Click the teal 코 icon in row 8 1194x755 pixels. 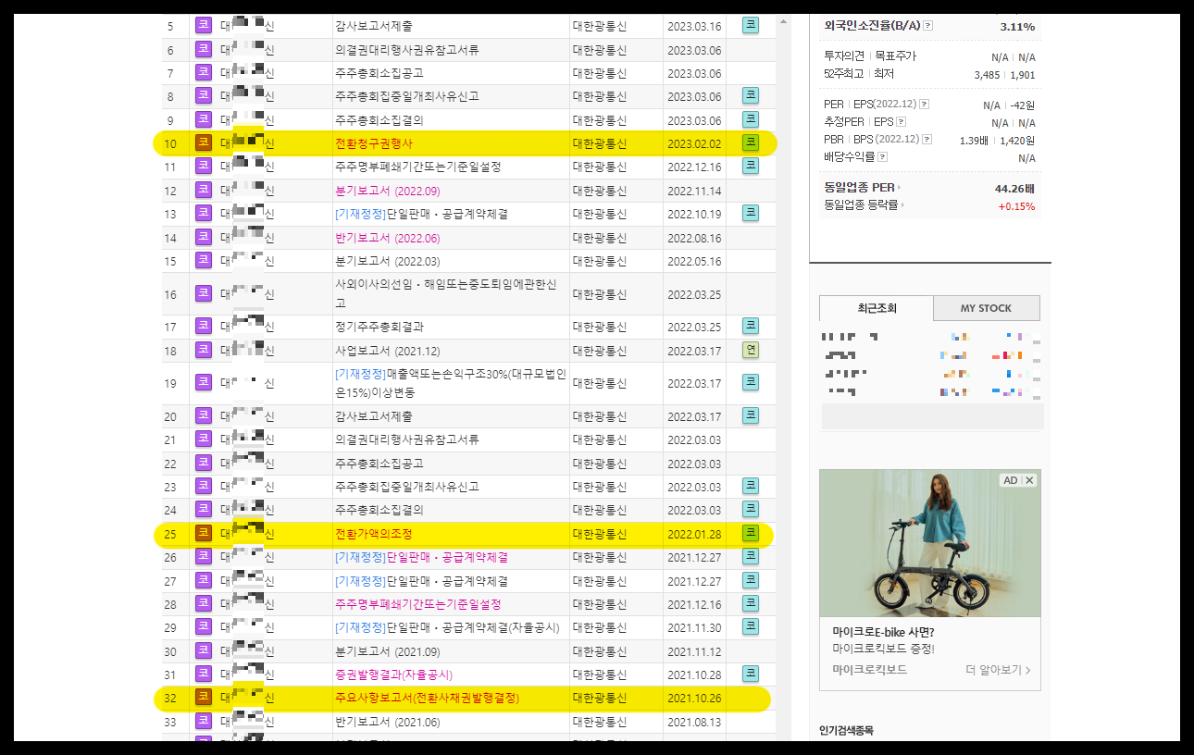click(751, 95)
